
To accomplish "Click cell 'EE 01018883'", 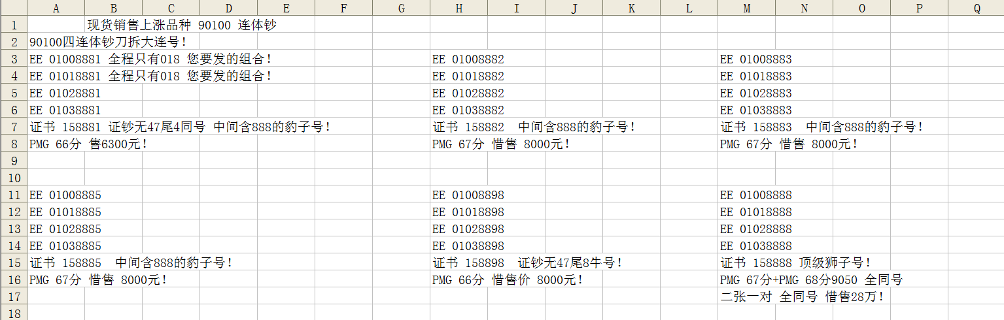I will pyautogui.click(x=746, y=76).
